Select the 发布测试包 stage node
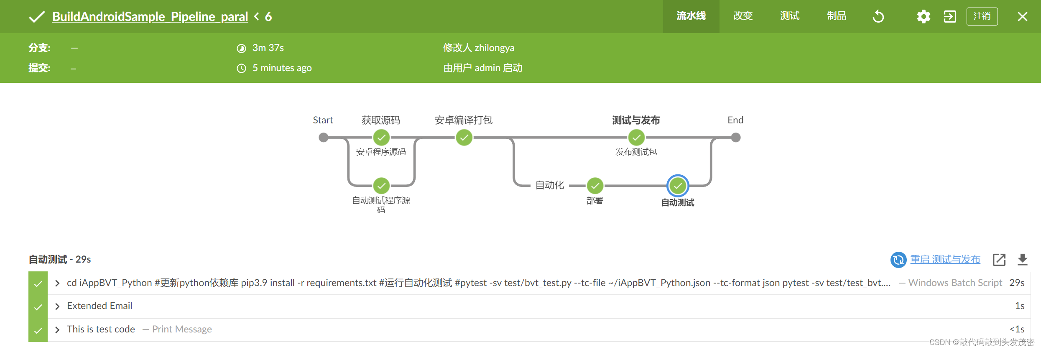This screenshot has width=1041, height=350. coord(636,138)
